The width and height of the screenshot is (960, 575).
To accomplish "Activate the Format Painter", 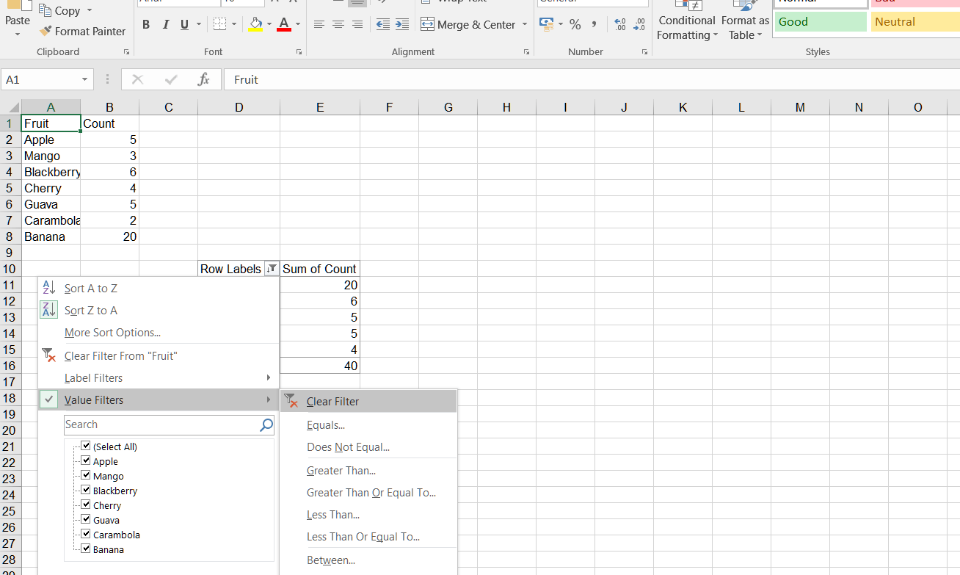I will [83, 31].
